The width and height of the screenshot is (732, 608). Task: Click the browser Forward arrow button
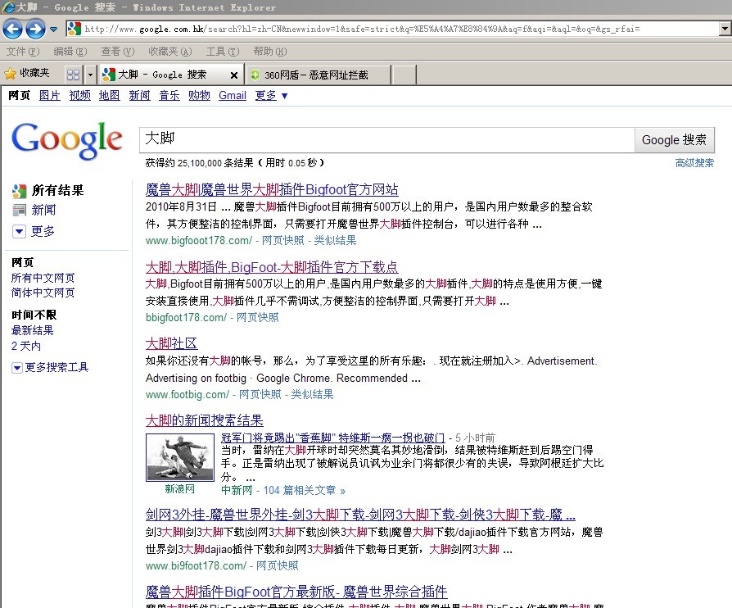(x=35, y=29)
